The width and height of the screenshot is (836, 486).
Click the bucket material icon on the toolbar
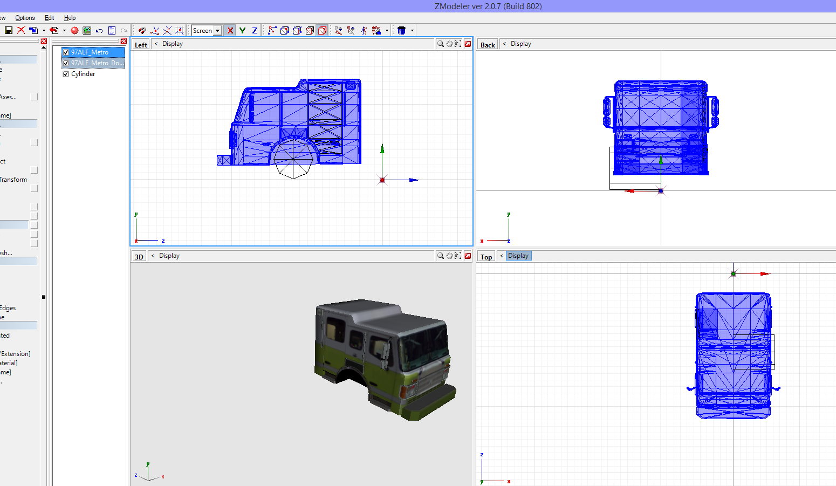[x=402, y=30]
